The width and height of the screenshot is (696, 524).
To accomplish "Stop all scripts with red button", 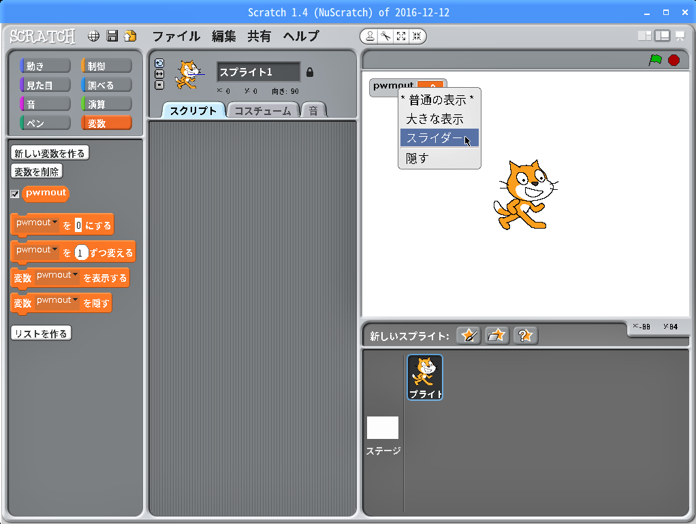I will (x=674, y=60).
